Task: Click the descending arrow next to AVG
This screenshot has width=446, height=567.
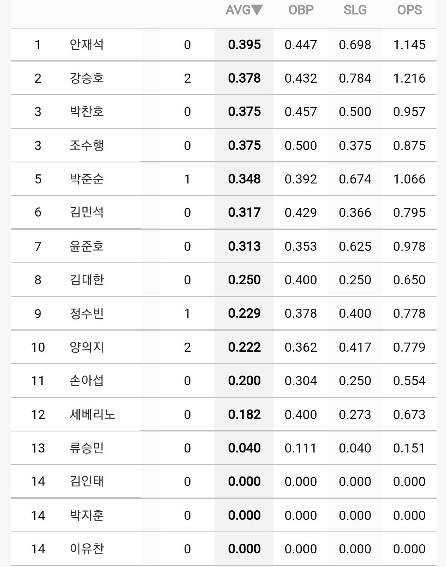Action: pyautogui.click(x=257, y=10)
